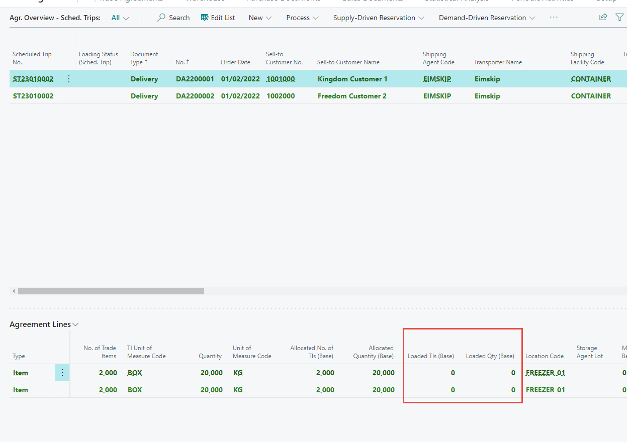627x442 pixels.
Task: Open the All view filter dropdown
Action: 120,18
